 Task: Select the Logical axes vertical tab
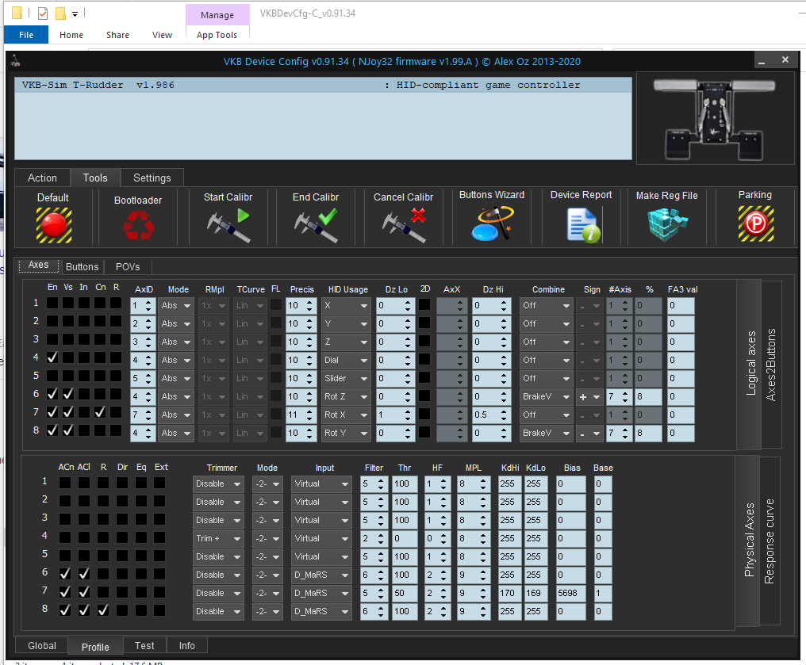pyautogui.click(x=750, y=364)
